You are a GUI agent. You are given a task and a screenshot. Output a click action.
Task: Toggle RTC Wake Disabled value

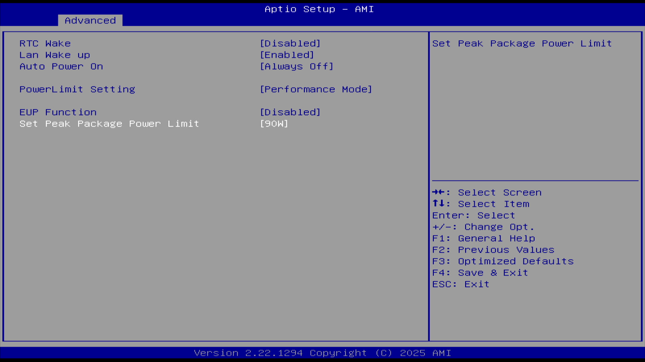point(290,44)
